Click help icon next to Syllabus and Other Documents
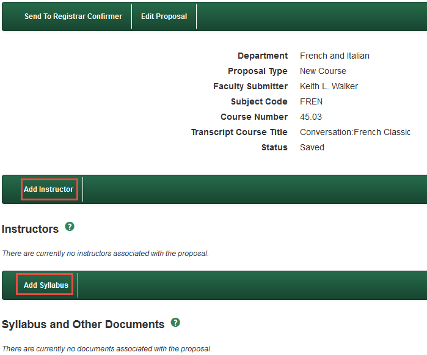The height and width of the screenshot is (355, 427). pos(175,322)
